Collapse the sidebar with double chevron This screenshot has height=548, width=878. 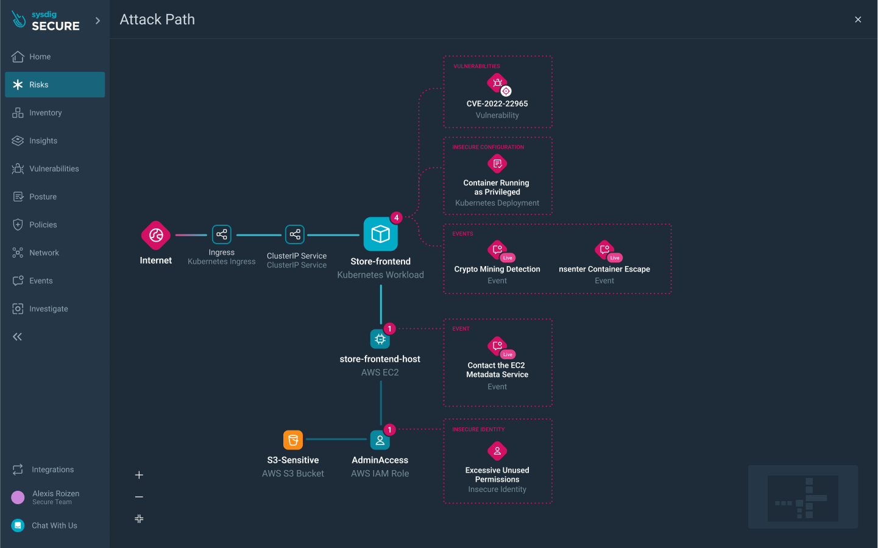point(18,337)
